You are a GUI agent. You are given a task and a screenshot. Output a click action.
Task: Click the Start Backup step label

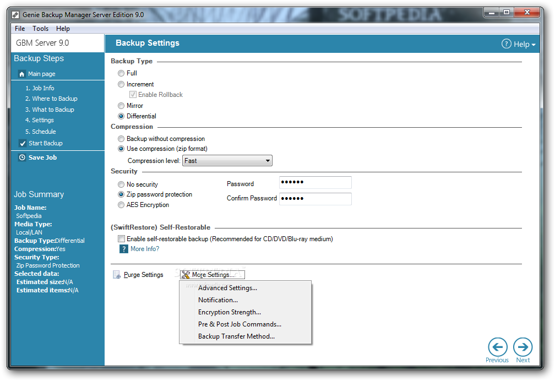click(x=46, y=143)
